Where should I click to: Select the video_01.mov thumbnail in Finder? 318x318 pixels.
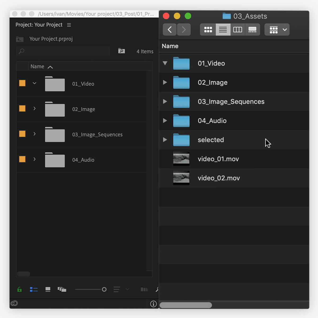(x=181, y=159)
